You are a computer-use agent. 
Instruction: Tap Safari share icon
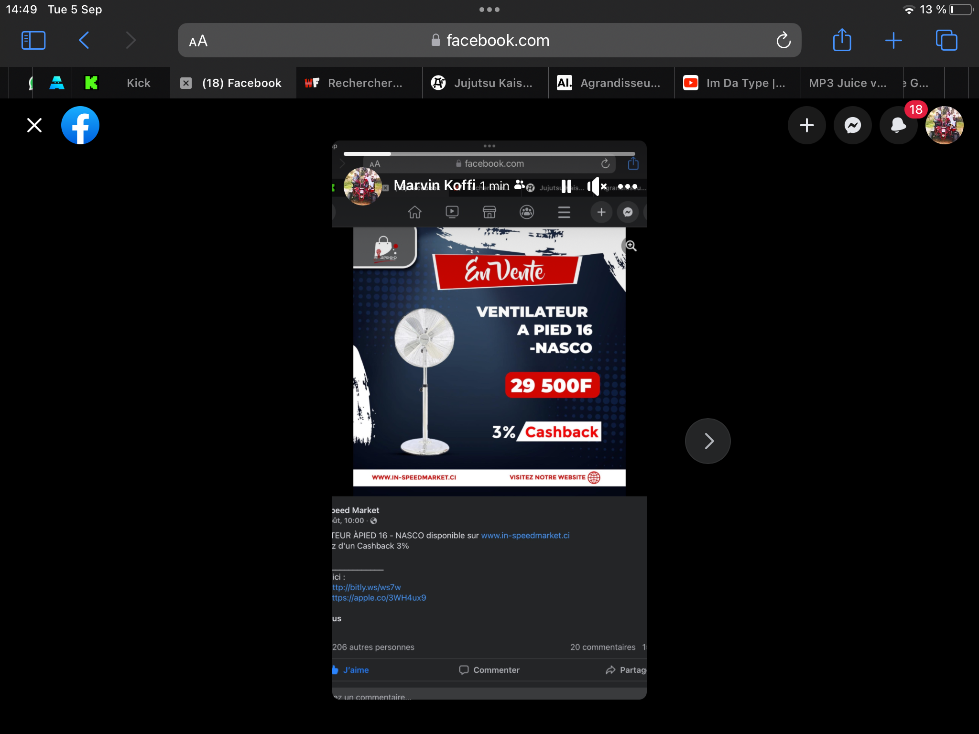pos(842,40)
